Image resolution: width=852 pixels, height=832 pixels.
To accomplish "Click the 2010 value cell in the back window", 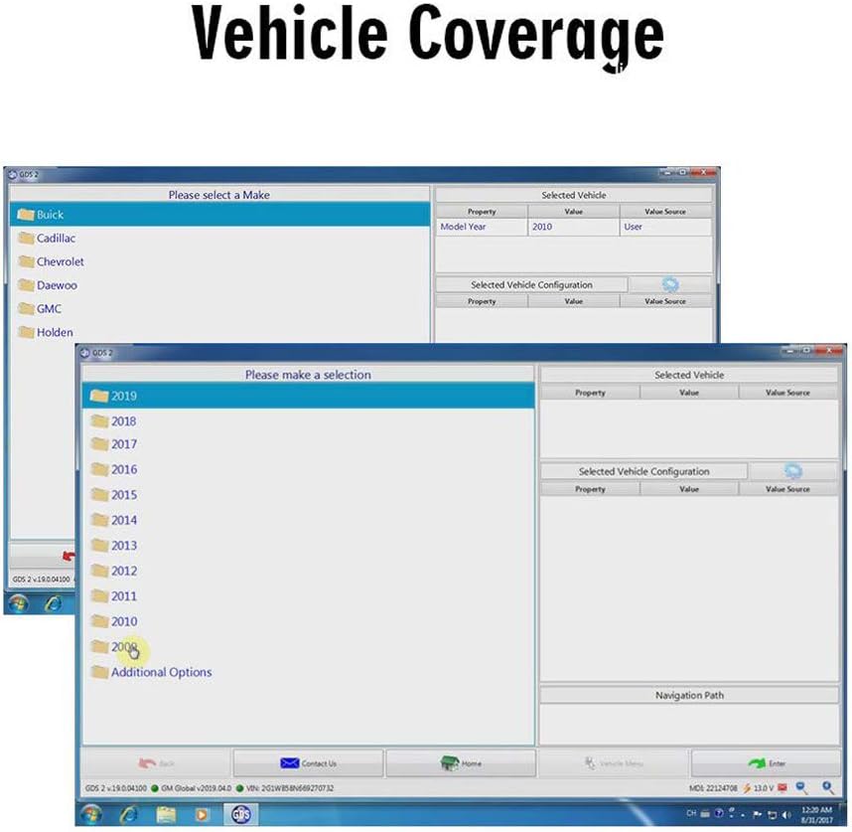I will [573, 227].
